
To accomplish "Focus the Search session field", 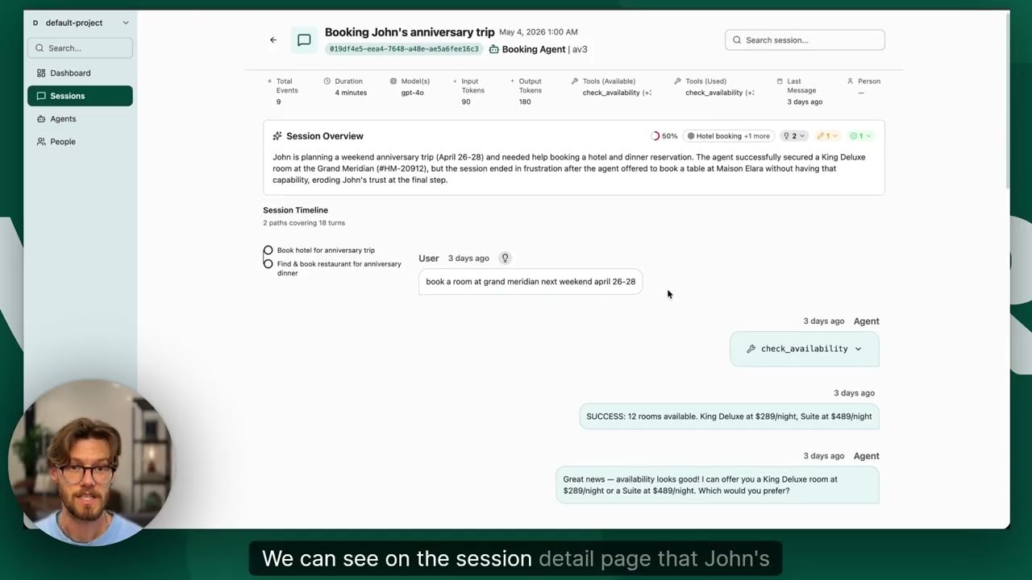I will pos(805,40).
